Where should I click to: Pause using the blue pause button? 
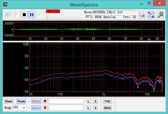click(32, 15)
